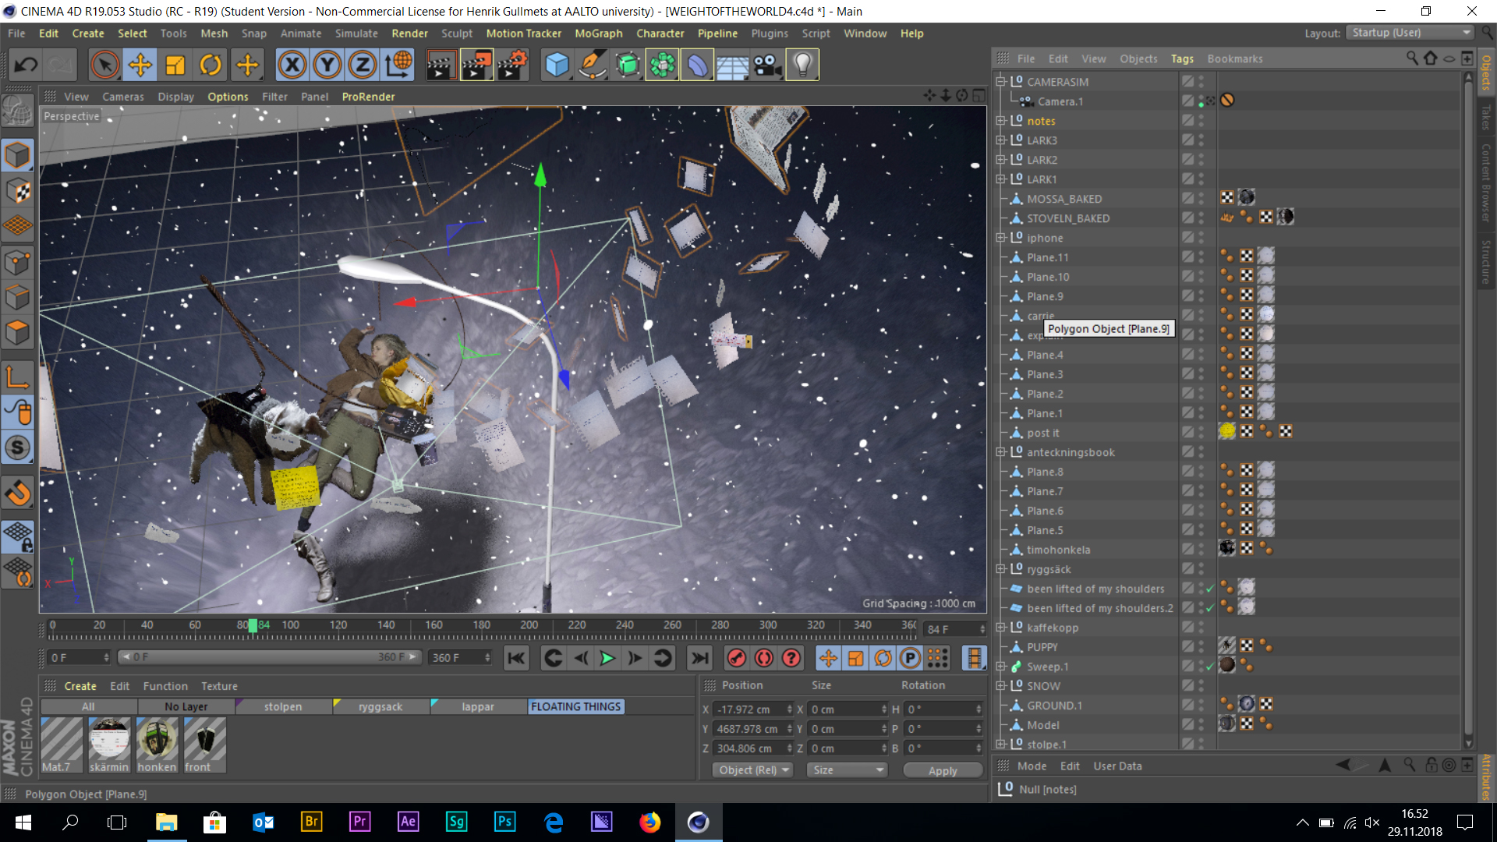Expand the anteckningsbook group
Screen dimensions: 1497x842
(1000, 452)
